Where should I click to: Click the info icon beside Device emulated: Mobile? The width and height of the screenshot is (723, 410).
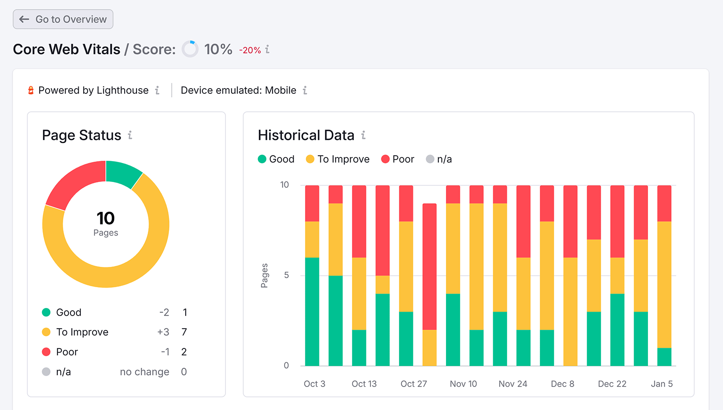(x=305, y=90)
